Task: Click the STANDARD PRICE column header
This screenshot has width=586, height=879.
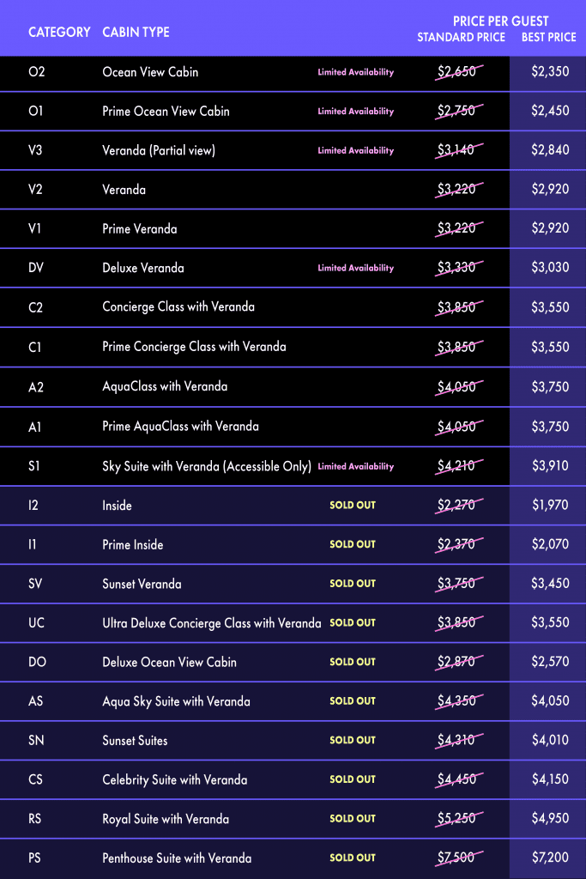Action: click(x=461, y=38)
